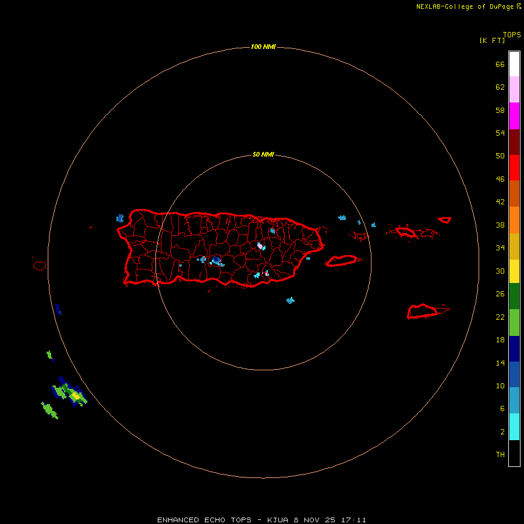Viewport: 524px width, 524px height.
Task: Click the blue echo south of Puerto Rico
Action: [290, 300]
